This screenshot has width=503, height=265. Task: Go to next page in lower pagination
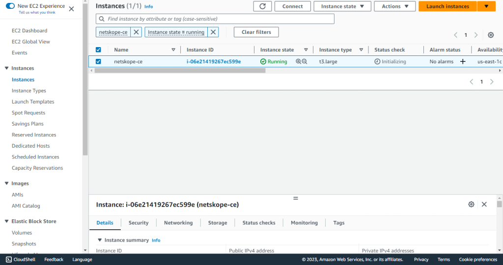[x=492, y=82]
